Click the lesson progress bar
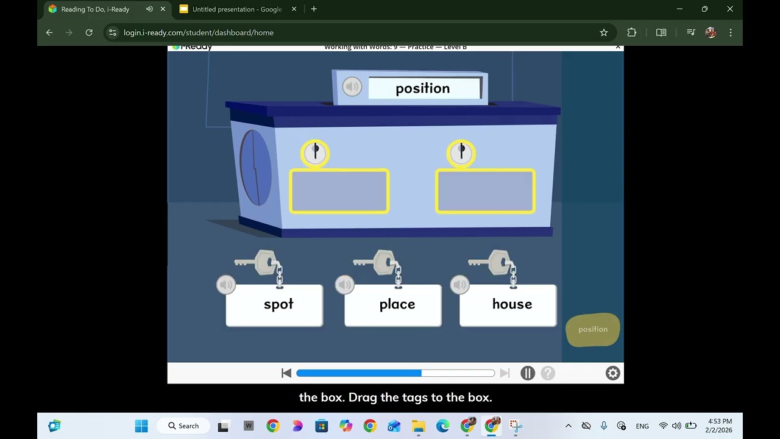 pyautogui.click(x=395, y=373)
